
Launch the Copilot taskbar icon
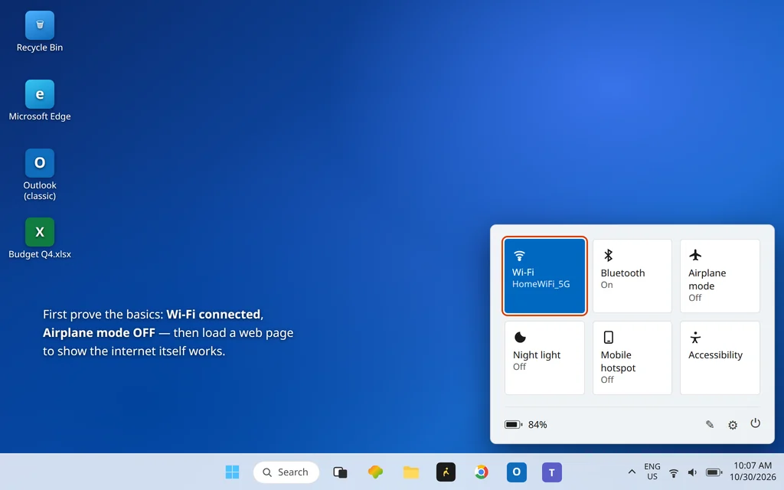pyautogui.click(x=375, y=472)
